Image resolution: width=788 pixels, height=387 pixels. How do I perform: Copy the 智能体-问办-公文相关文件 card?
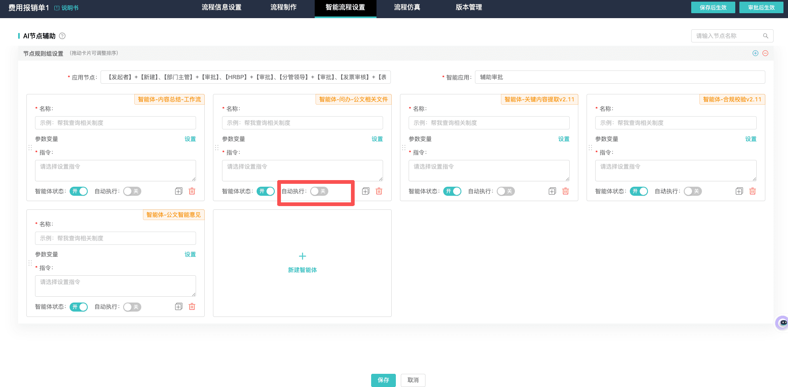(366, 191)
